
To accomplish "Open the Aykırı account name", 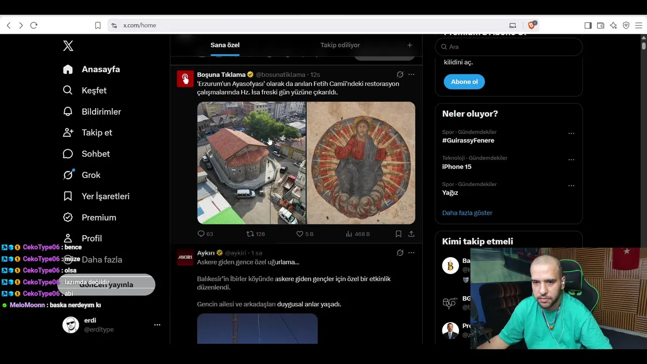I will [206, 253].
